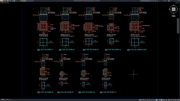Expand snap mode options arrow
Image resolution: width=180 pixels, height=101 pixels.
click(x=146, y=100)
